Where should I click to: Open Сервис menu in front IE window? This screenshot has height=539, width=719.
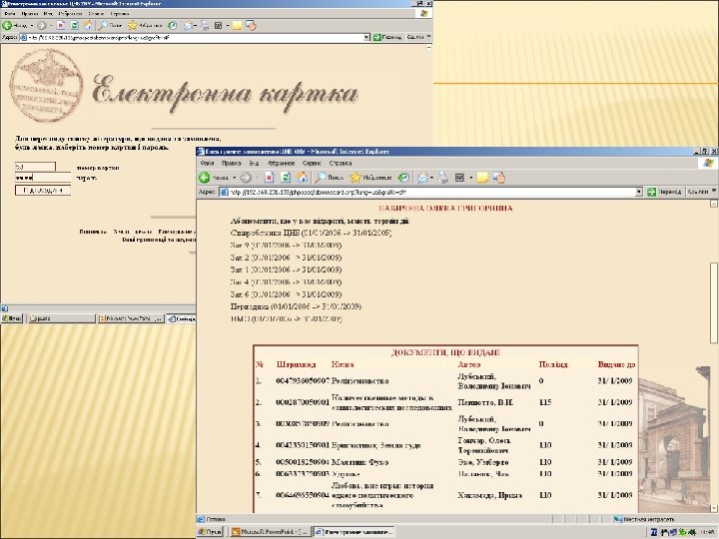tap(312, 163)
